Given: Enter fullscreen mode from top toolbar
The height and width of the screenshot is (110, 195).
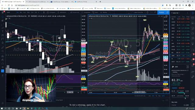Looking at the screenshot, I should pos(151,12).
